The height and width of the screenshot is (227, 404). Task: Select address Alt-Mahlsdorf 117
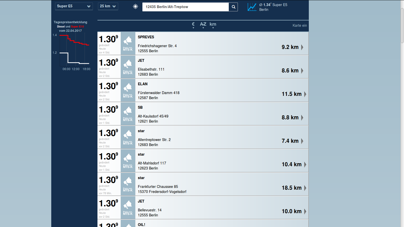(x=152, y=163)
